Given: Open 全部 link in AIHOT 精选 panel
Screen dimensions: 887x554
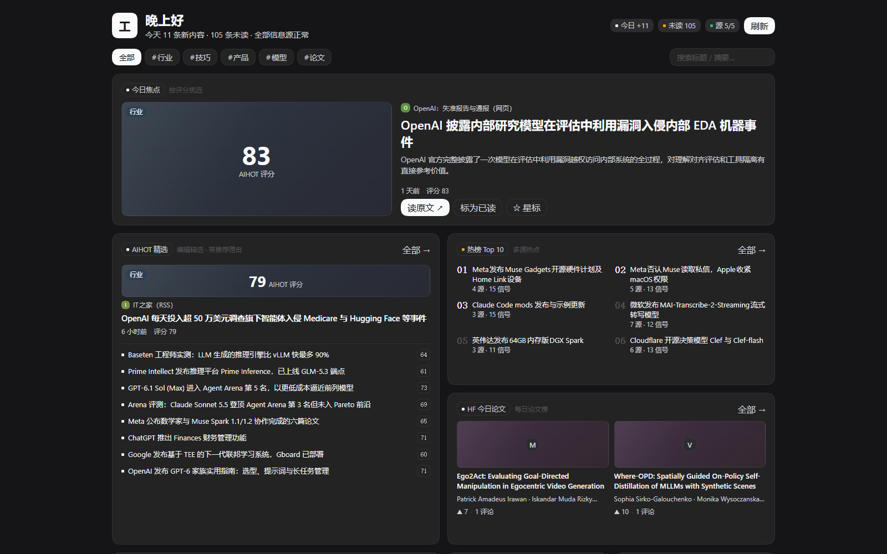Looking at the screenshot, I should pos(416,250).
